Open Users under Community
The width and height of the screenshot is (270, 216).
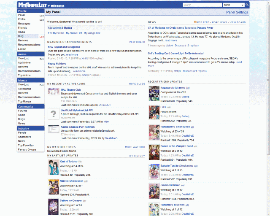[22, 123]
